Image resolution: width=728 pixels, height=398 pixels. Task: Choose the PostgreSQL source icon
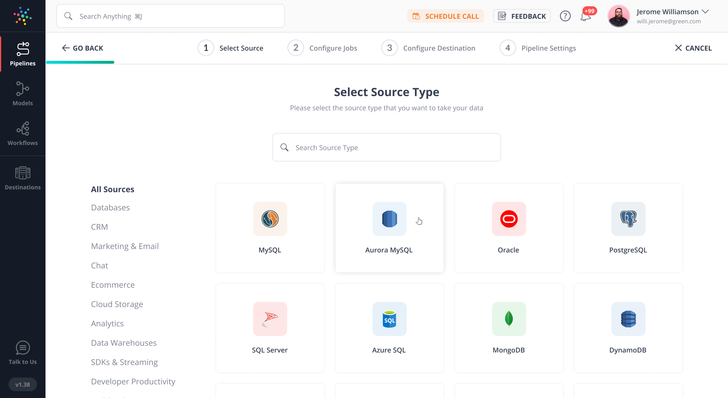pyautogui.click(x=628, y=219)
